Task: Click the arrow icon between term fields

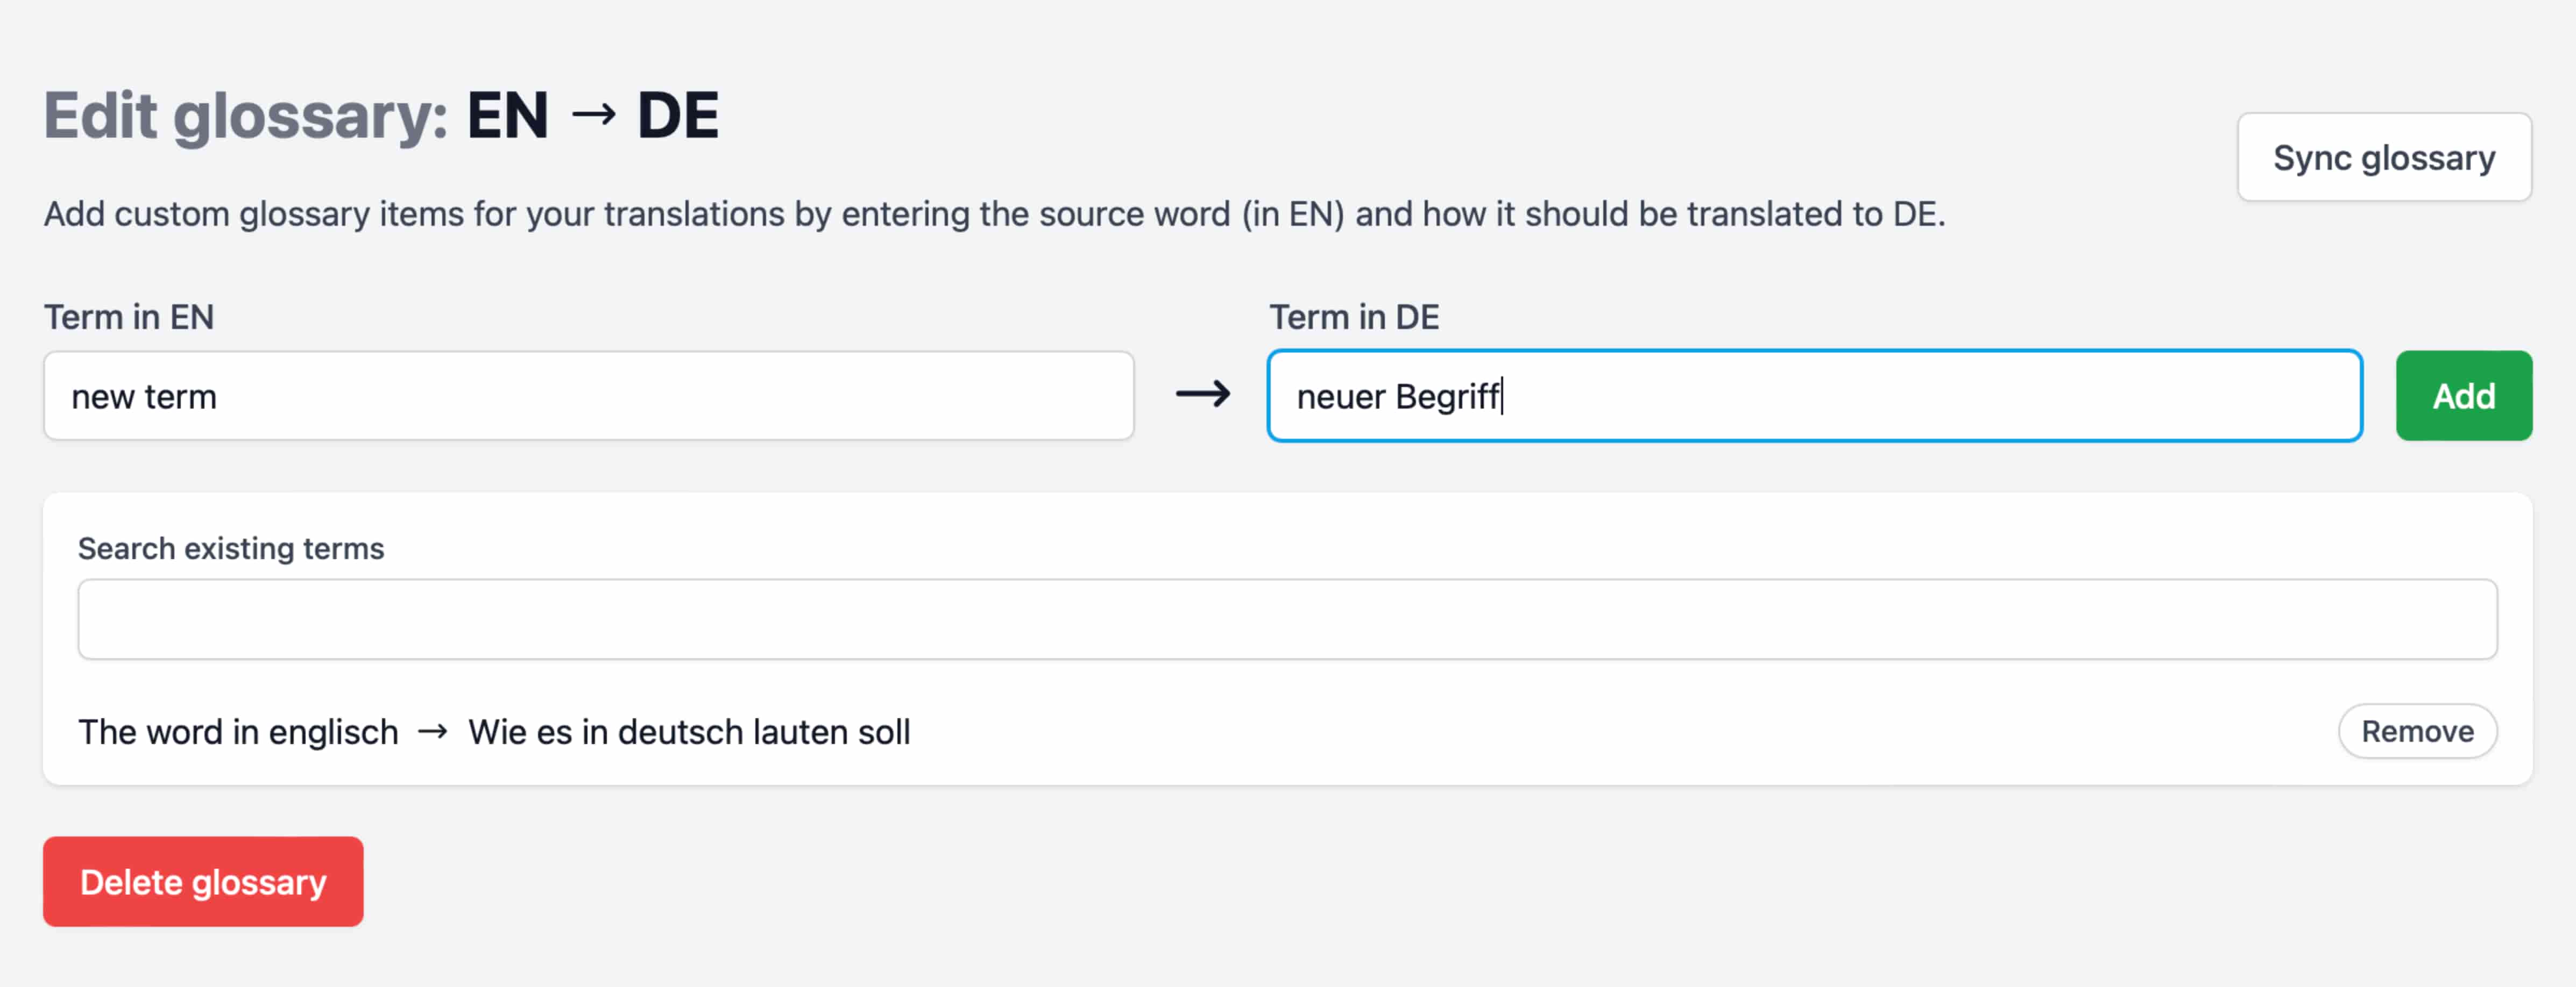Action: [x=1203, y=394]
